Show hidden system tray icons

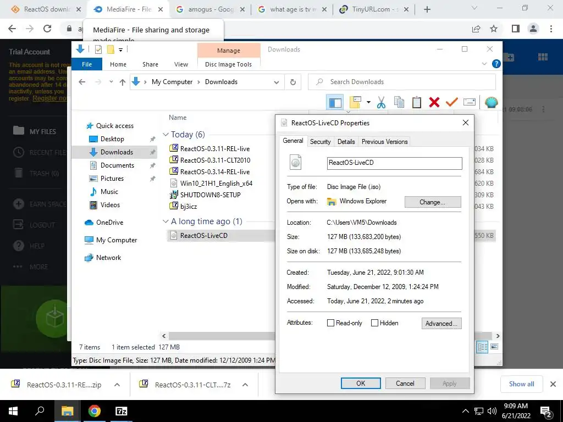(465, 411)
